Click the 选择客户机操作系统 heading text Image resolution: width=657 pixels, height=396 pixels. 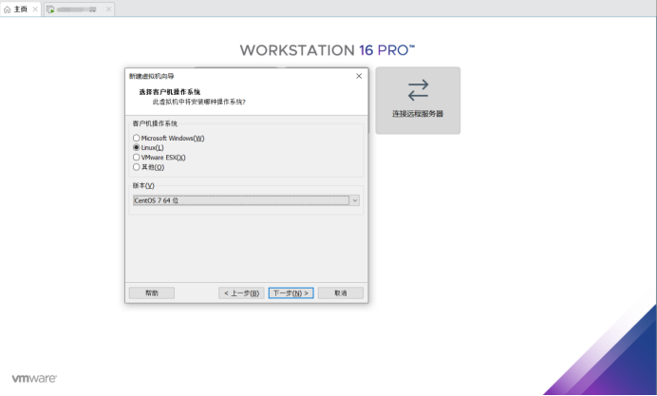[x=170, y=92]
